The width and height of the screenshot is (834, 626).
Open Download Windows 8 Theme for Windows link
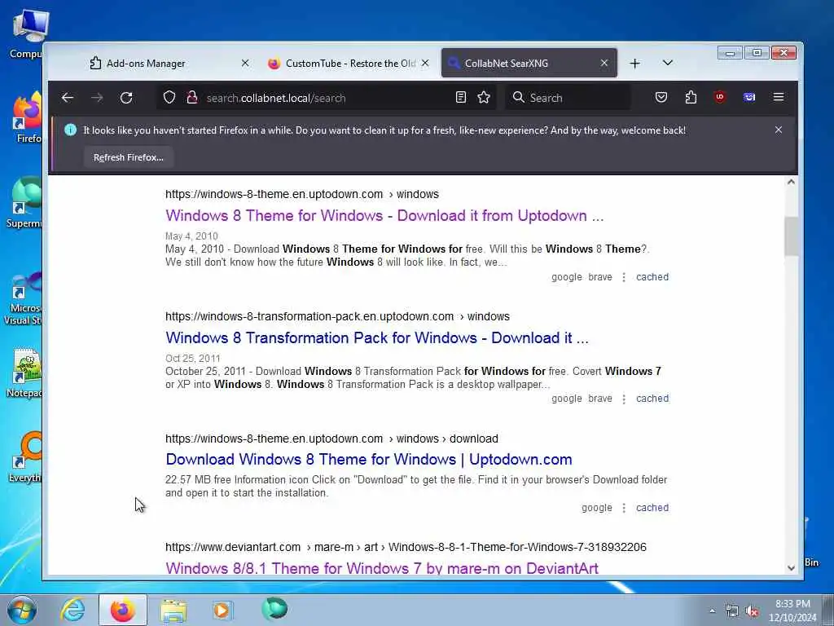[369, 460]
